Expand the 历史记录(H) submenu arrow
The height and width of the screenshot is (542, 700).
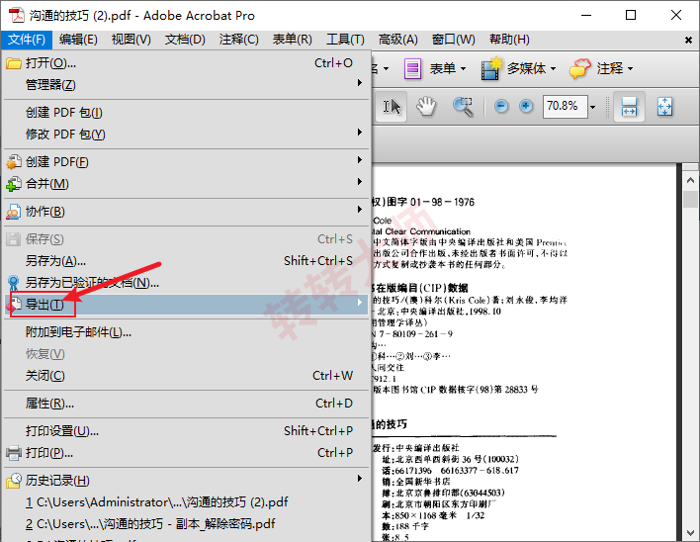359,479
